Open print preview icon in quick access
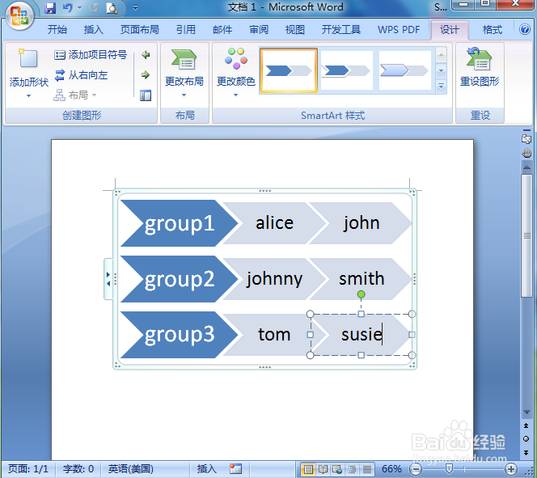The width and height of the screenshot is (537, 478). [112, 8]
